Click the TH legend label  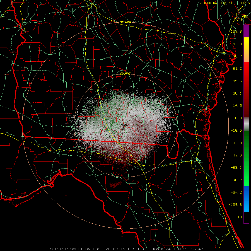click(240, 217)
